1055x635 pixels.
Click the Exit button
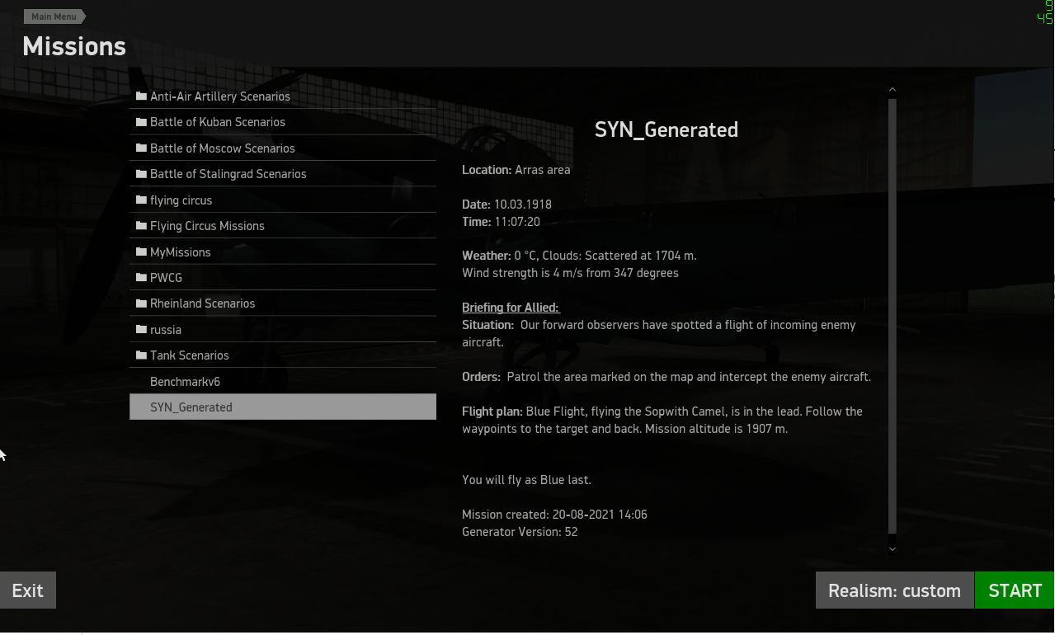tap(27, 590)
